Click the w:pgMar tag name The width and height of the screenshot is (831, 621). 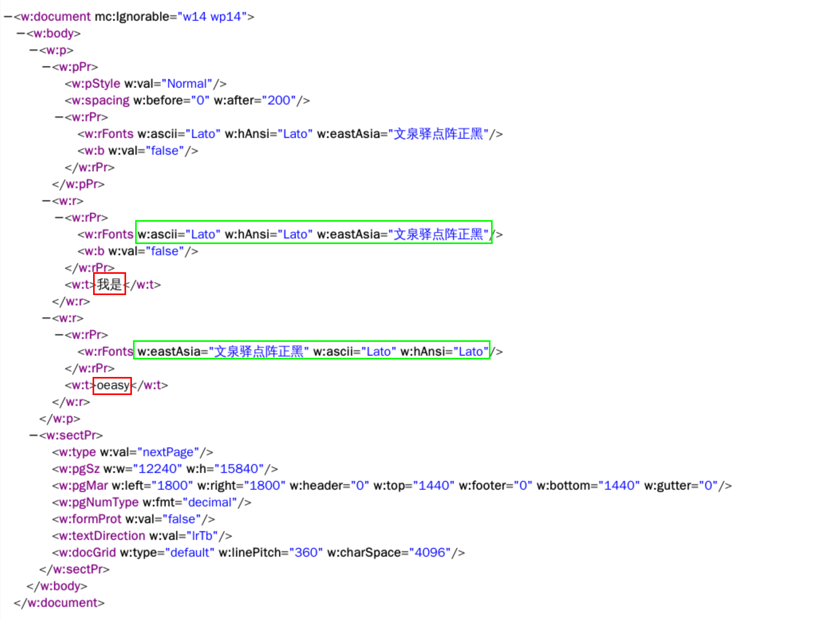pos(84,485)
